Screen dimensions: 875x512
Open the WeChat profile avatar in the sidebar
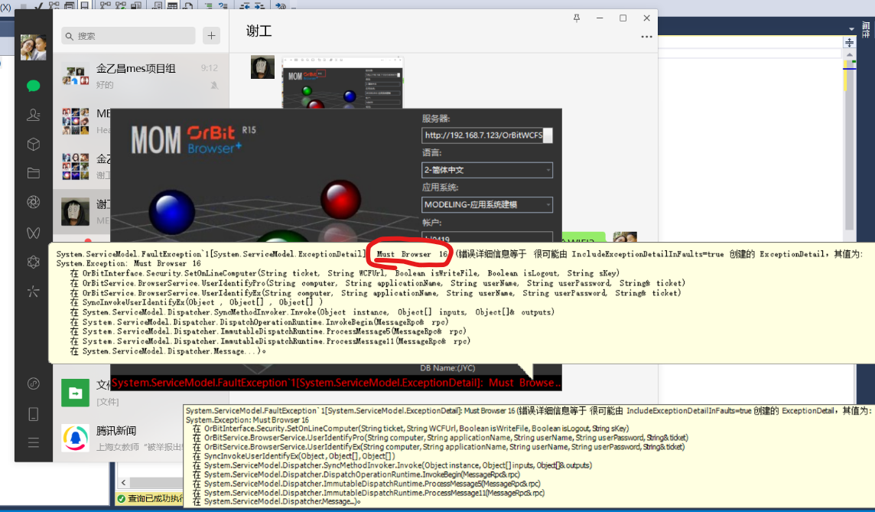coord(34,47)
